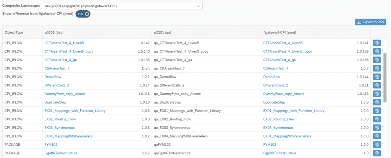Toggle Show difference from prod switch
The image size is (391, 158).
pyautogui.click(x=83, y=14)
